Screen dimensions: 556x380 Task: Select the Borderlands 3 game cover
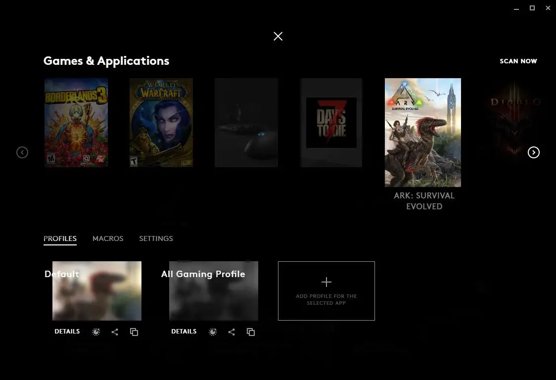(x=76, y=123)
